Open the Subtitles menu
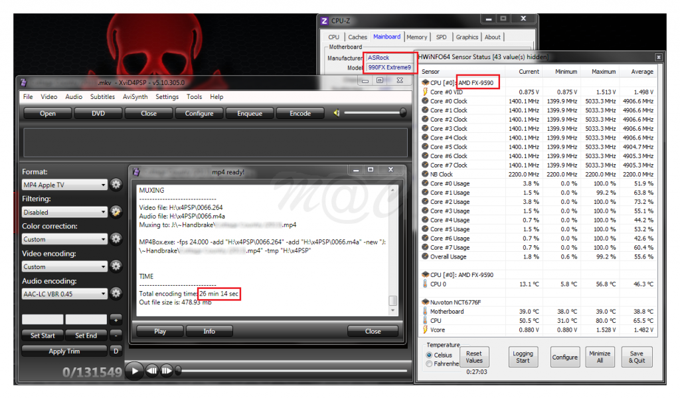Viewport: 680px width, 398px height. (102, 97)
